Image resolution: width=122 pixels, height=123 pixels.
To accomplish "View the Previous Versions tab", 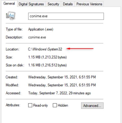I will click(x=89, y=4).
